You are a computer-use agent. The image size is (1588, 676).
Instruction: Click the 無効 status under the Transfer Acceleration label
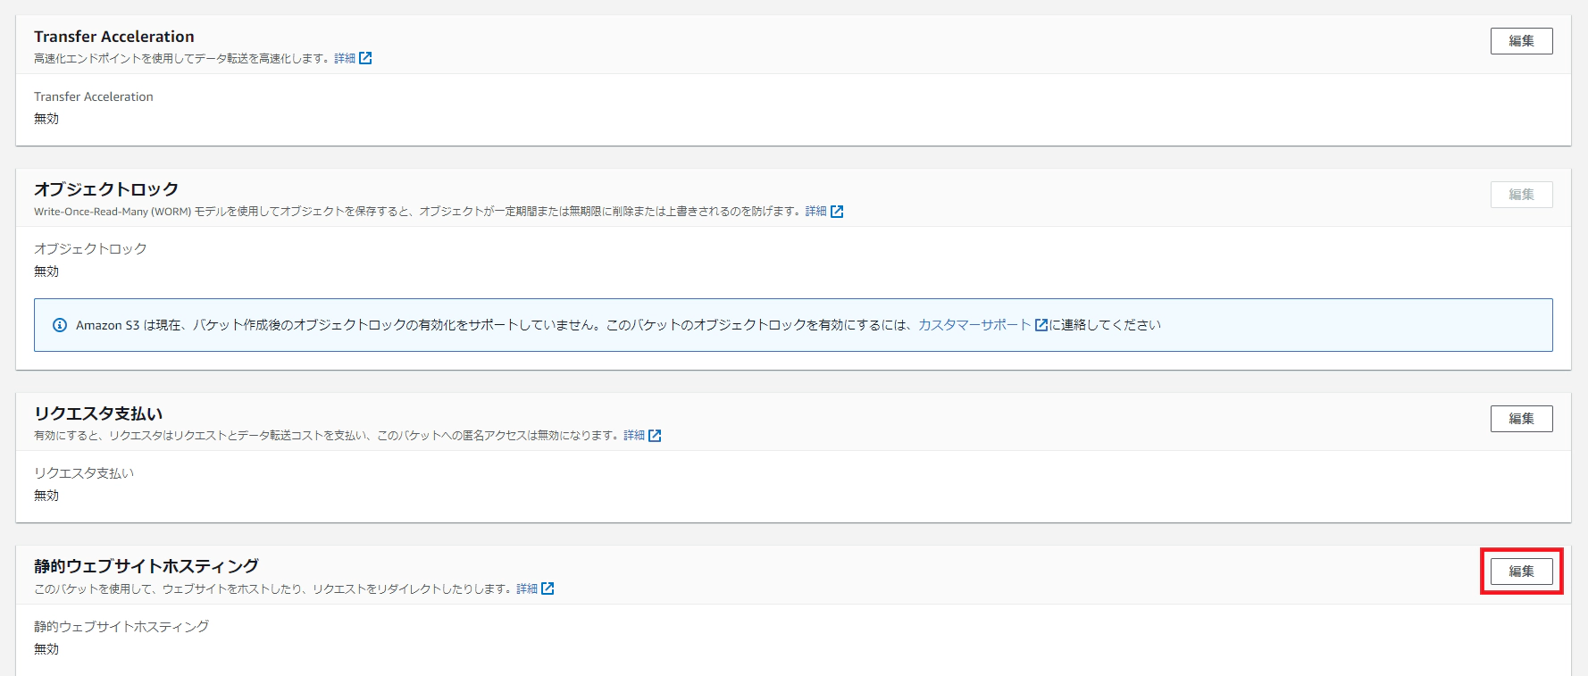coord(46,119)
